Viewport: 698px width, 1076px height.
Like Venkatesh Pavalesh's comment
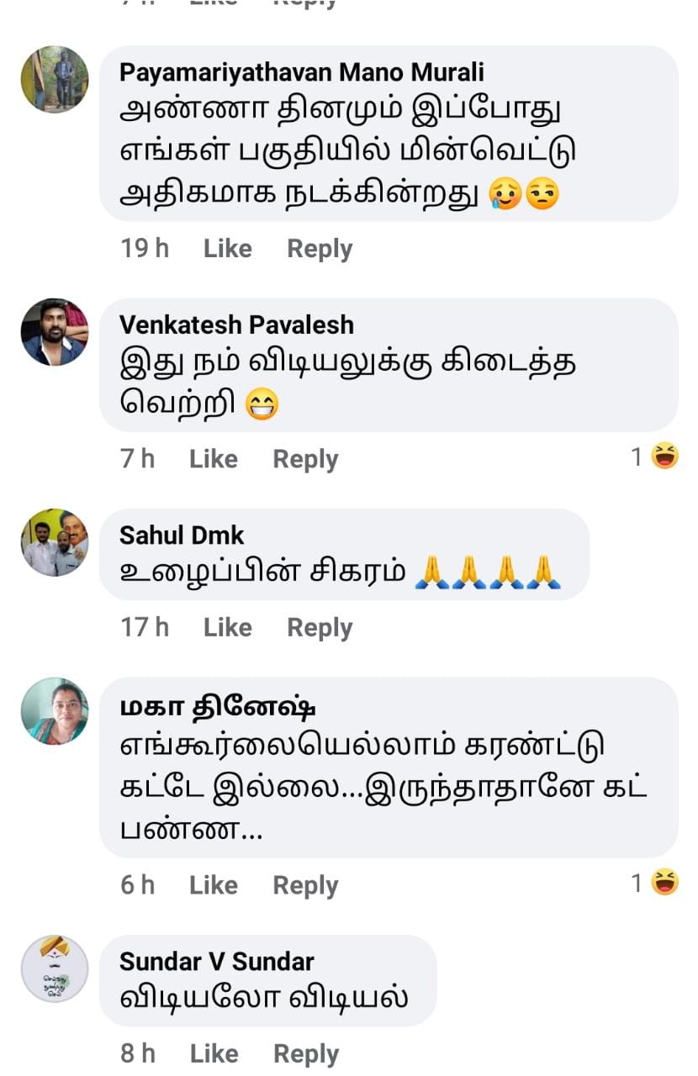tap(214, 459)
